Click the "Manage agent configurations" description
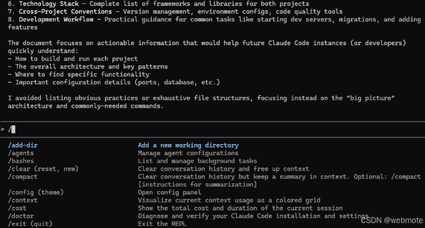Screen dimensions: 425x228 (x=188, y=153)
